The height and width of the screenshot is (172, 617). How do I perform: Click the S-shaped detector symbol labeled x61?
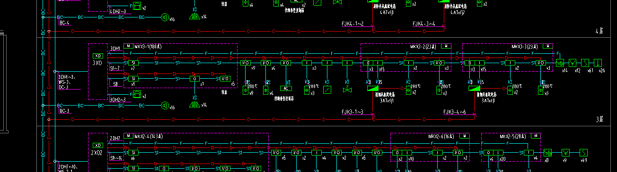(585, 63)
